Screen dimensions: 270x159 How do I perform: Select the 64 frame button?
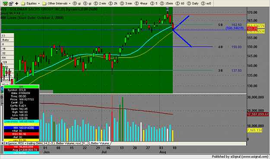(x=8, y=58)
